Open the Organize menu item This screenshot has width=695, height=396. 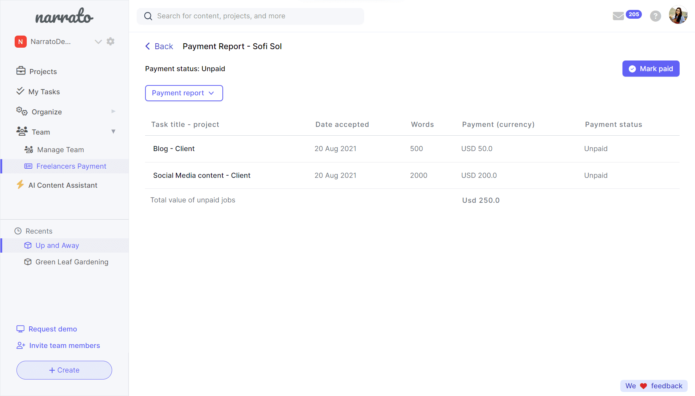pos(47,112)
